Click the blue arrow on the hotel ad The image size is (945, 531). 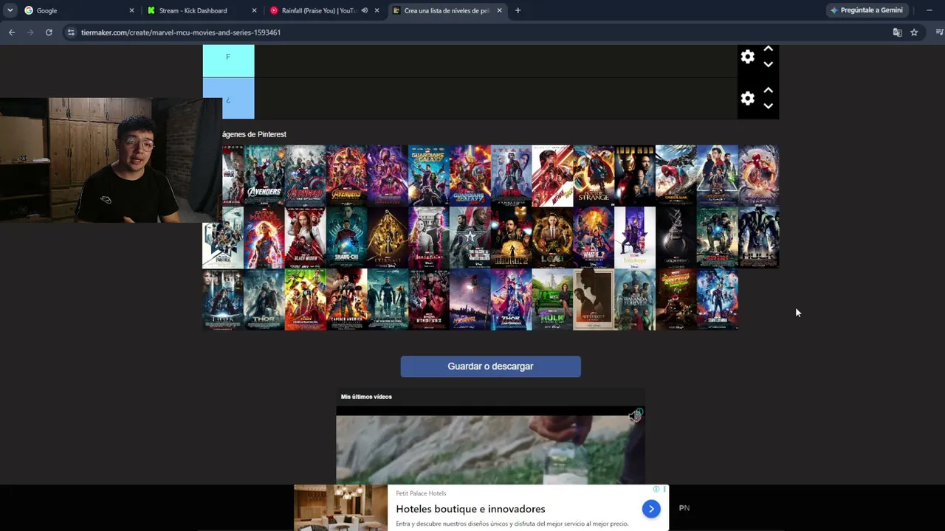(651, 509)
